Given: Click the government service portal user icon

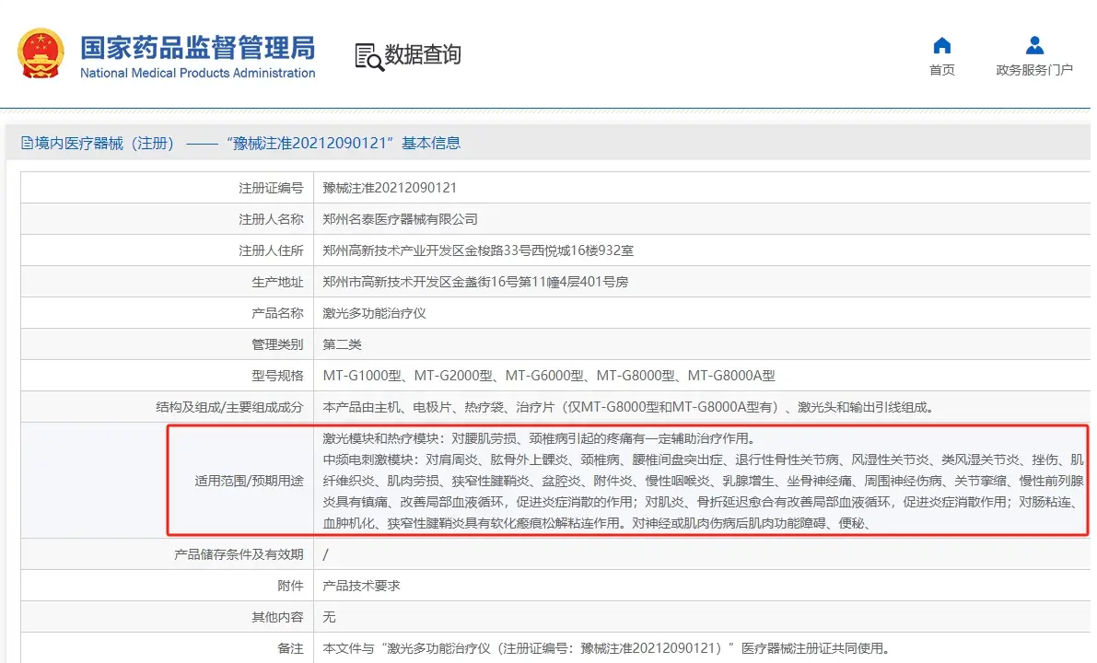Looking at the screenshot, I should coord(1034,46).
